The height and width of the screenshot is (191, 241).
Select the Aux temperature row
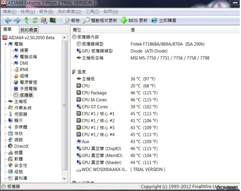(x=117, y=142)
